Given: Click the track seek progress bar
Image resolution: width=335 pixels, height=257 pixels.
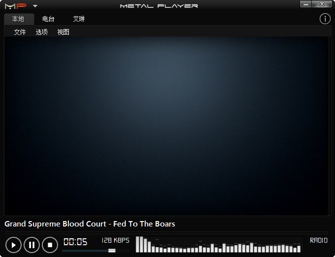Looking at the screenshot, I should [166, 232].
